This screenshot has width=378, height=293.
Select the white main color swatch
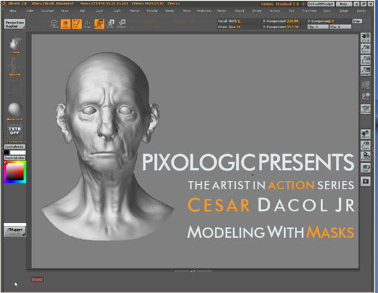(x=18, y=152)
